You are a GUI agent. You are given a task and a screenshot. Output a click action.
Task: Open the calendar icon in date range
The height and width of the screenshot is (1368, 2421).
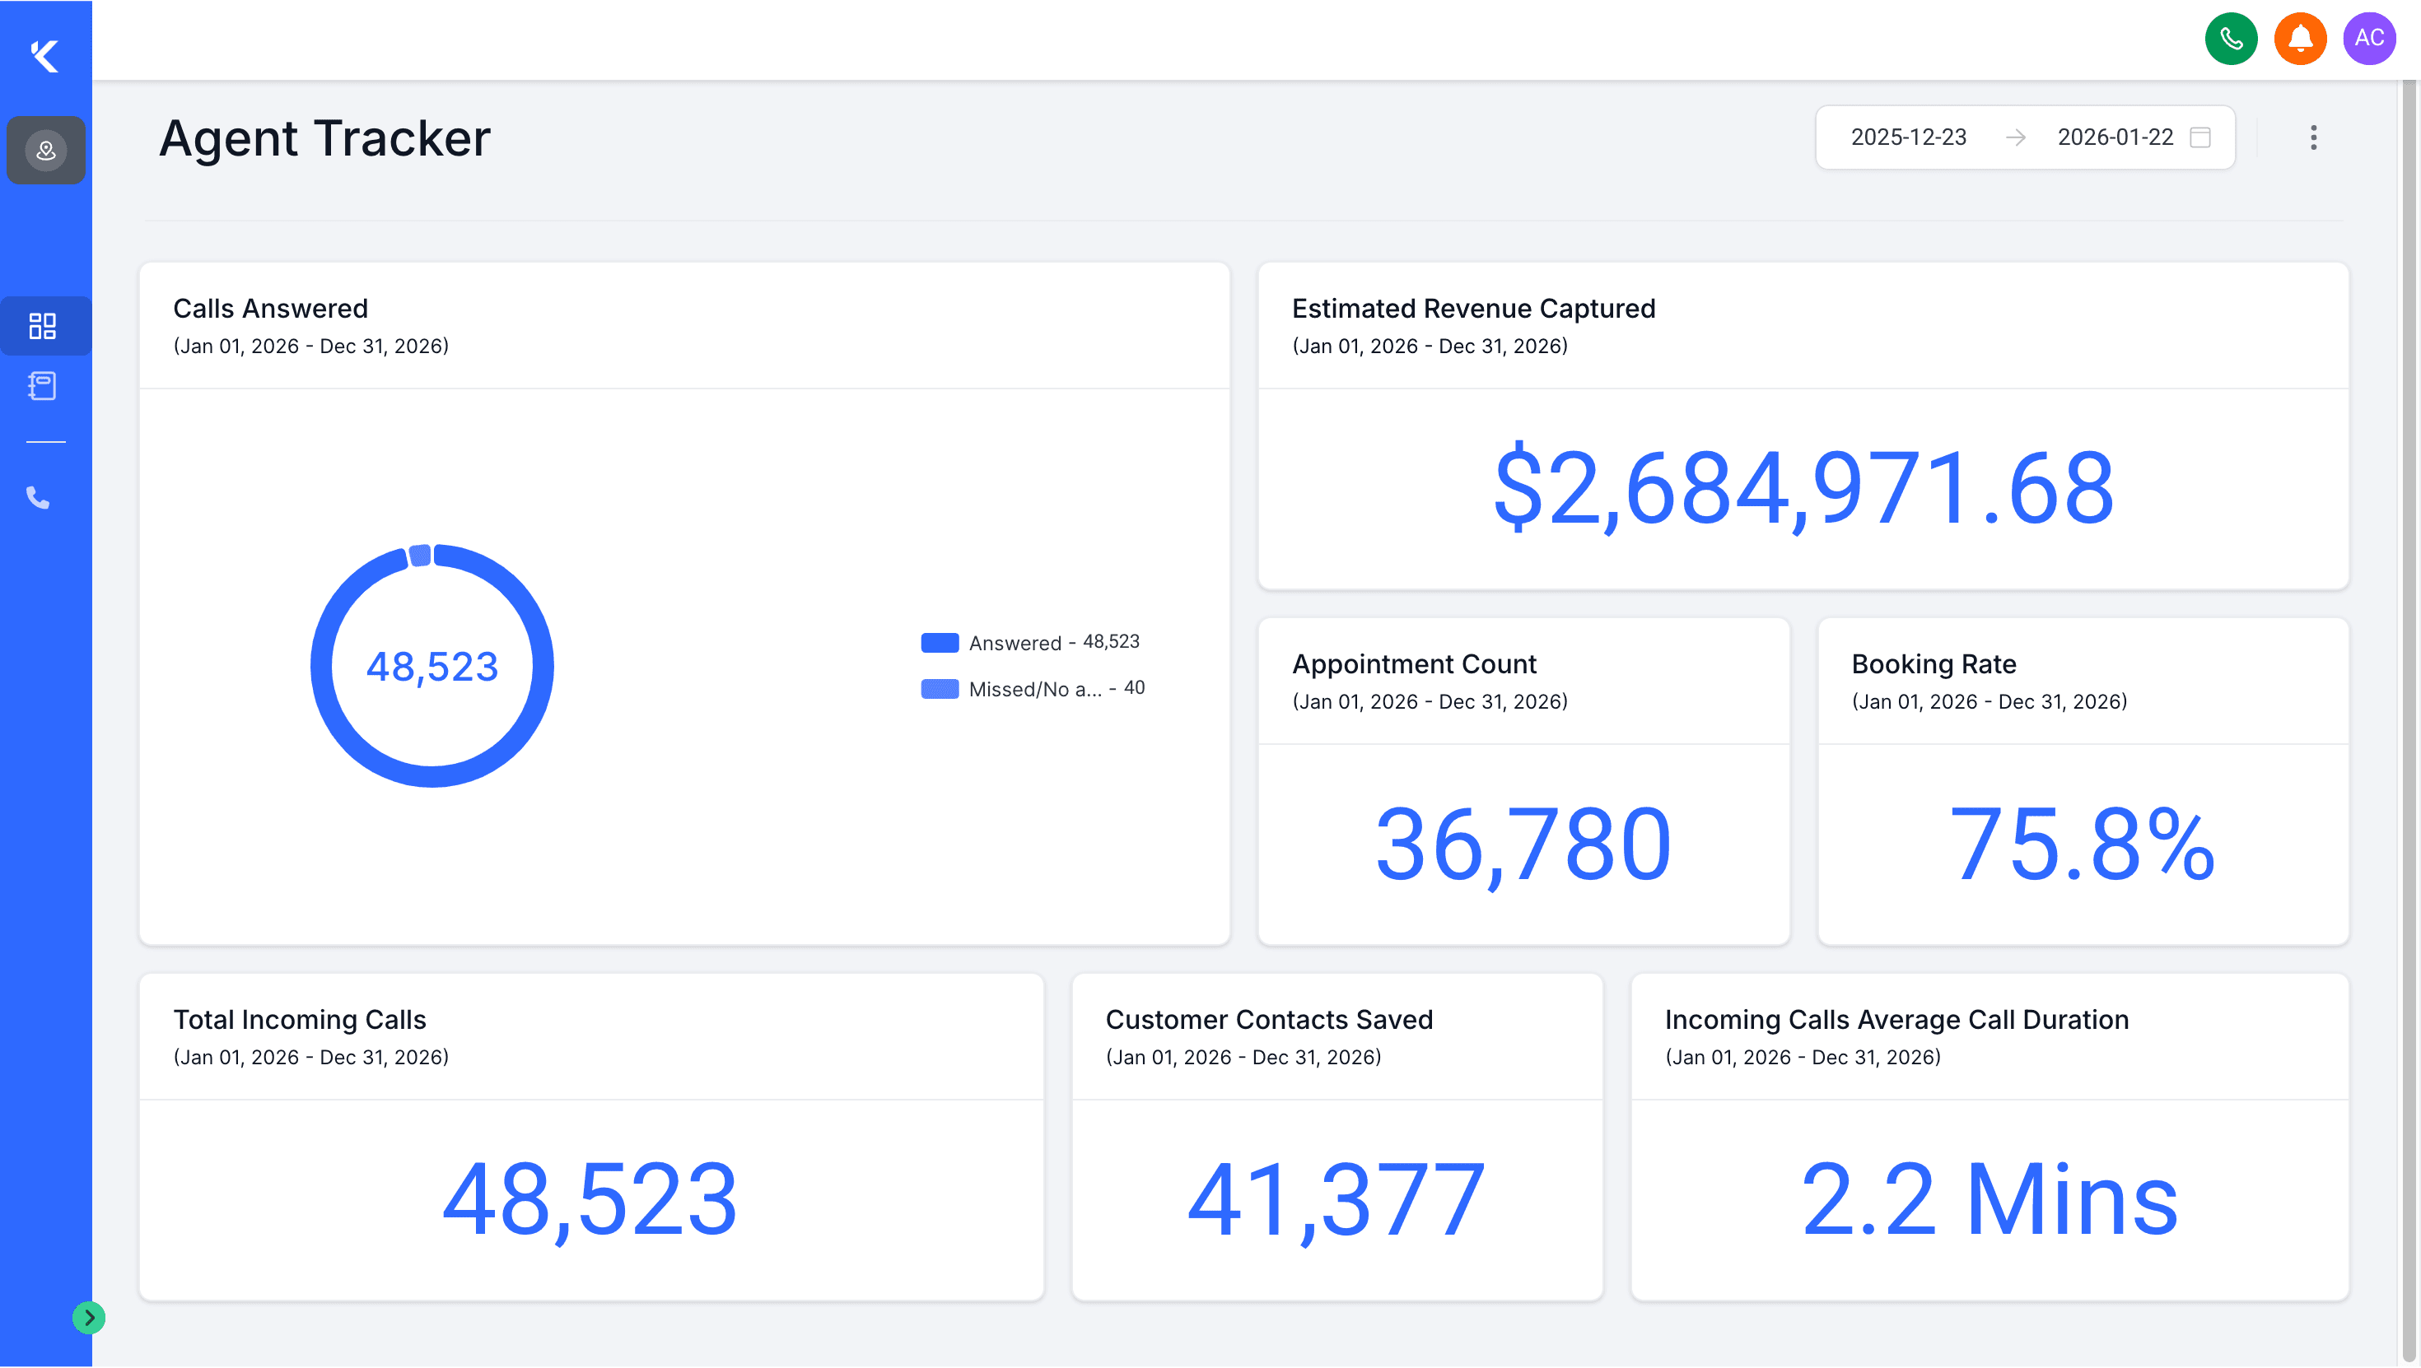click(x=2200, y=137)
